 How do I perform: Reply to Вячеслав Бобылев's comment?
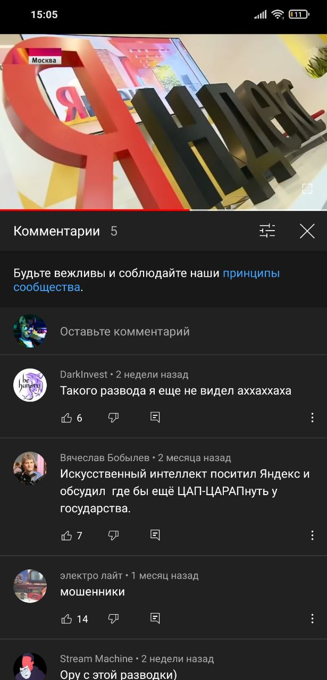pos(155,535)
